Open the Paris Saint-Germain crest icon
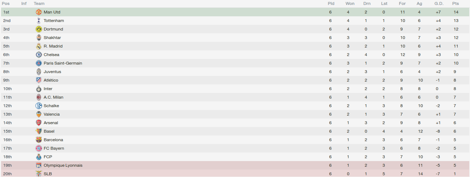 [39, 63]
